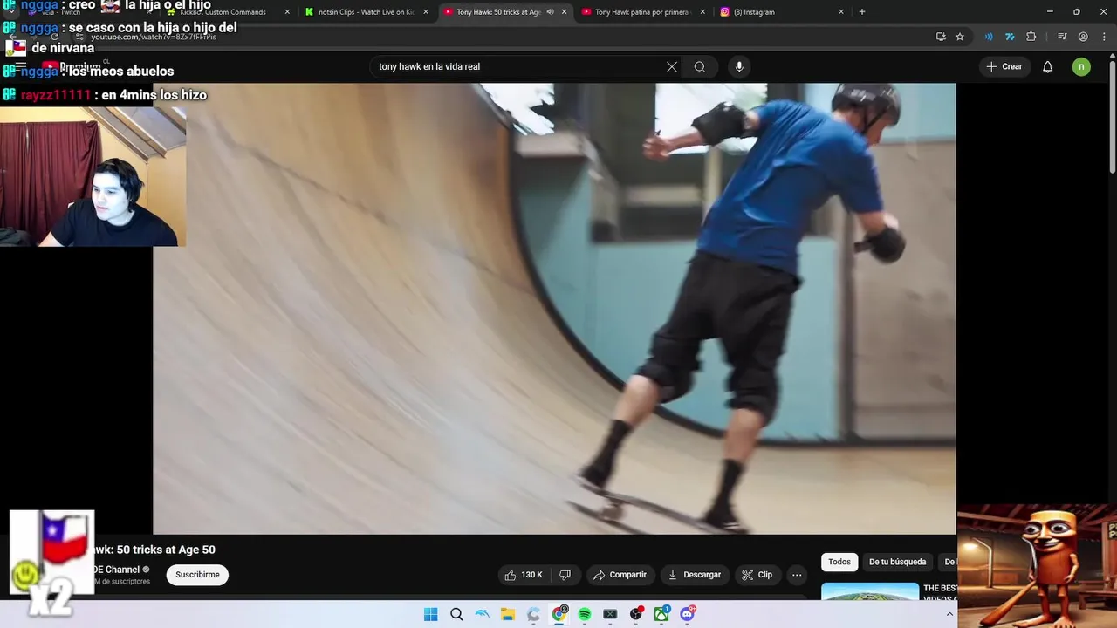Screen dimensions: 1117x628
Task: Click the 7TV extension icon
Action: (1010, 37)
